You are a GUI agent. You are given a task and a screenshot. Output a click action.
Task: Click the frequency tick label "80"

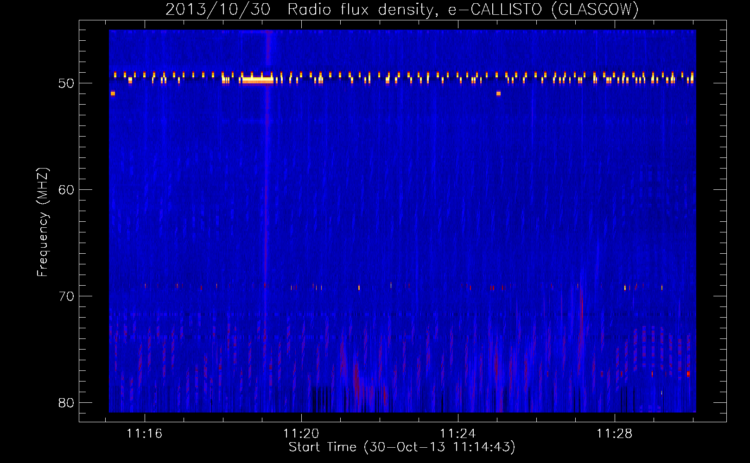(66, 403)
